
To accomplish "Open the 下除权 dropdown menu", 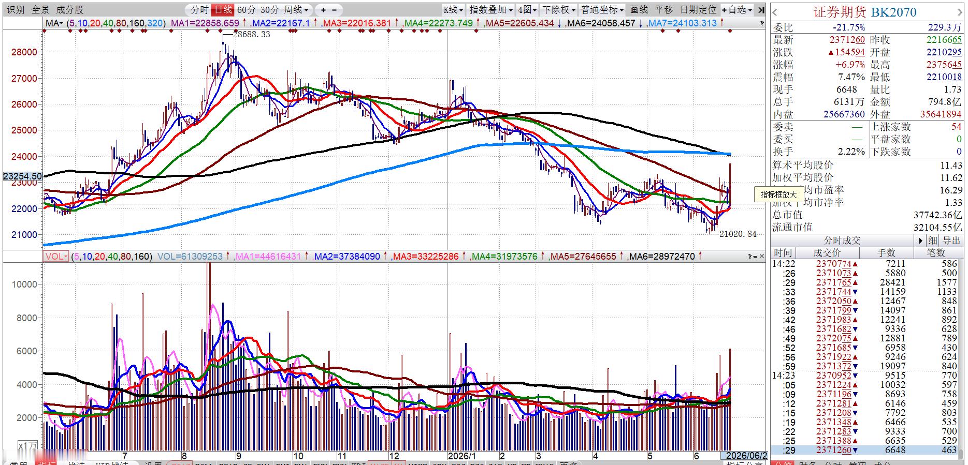I will [x=558, y=10].
